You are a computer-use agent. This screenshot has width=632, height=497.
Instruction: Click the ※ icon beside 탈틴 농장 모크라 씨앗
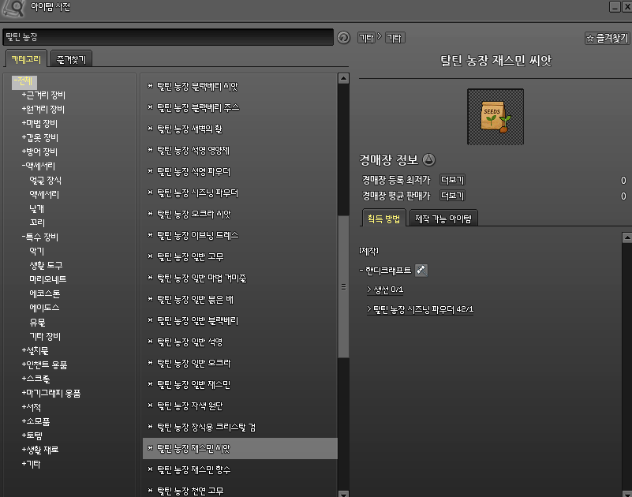(149, 214)
